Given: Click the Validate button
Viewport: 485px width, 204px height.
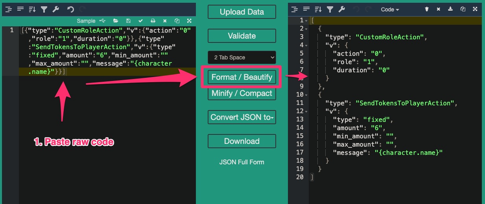Looking at the screenshot, I should pyautogui.click(x=242, y=36).
